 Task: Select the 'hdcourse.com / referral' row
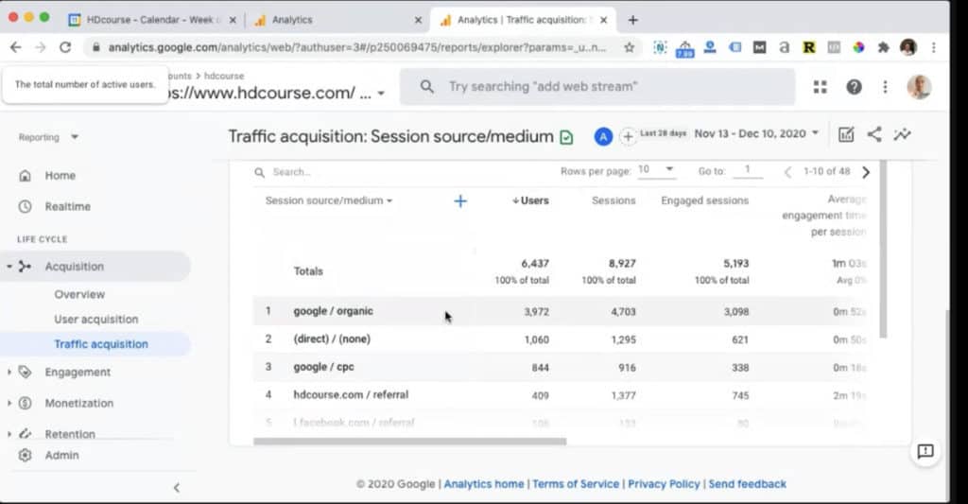click(x=562, y=394)
